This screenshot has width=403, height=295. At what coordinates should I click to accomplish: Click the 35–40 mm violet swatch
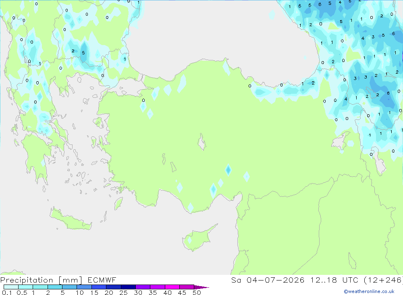[157, 287]
